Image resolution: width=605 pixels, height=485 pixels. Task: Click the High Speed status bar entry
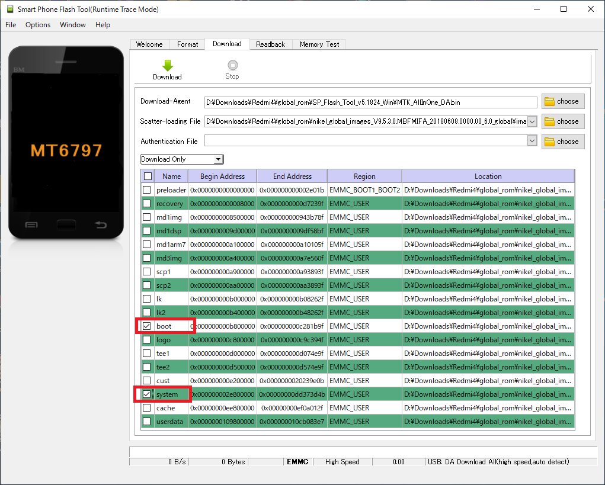point(342,462)
